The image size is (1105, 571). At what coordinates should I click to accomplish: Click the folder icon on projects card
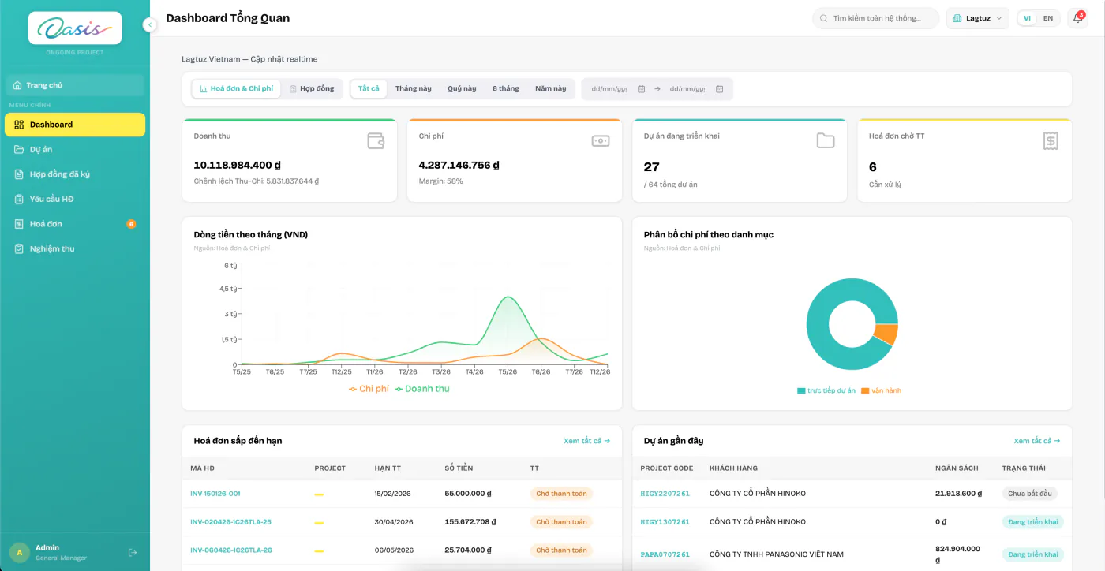click(826, 141)
